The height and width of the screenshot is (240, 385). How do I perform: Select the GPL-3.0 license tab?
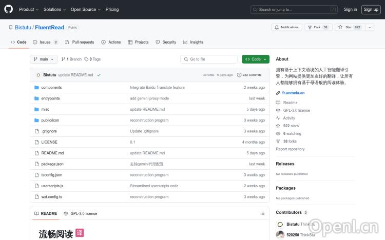[x=80, y=213]
